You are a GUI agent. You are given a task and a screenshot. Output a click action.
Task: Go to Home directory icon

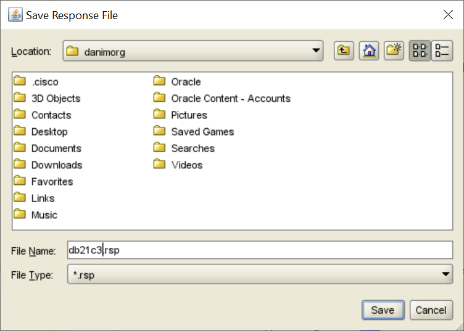pyautogui.click(x=369, y=51)
